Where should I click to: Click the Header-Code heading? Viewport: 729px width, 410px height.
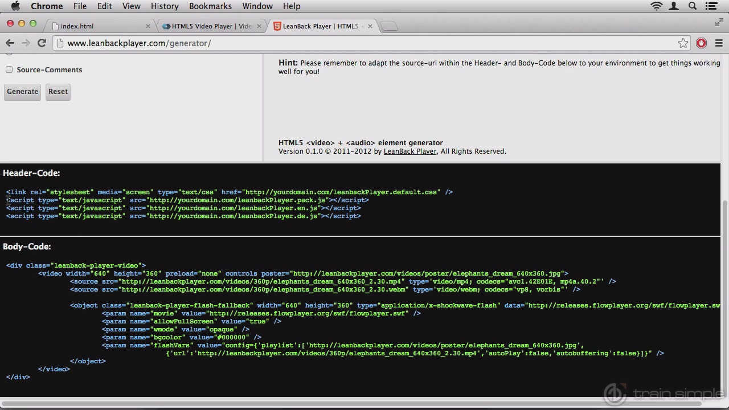(31, 173)
